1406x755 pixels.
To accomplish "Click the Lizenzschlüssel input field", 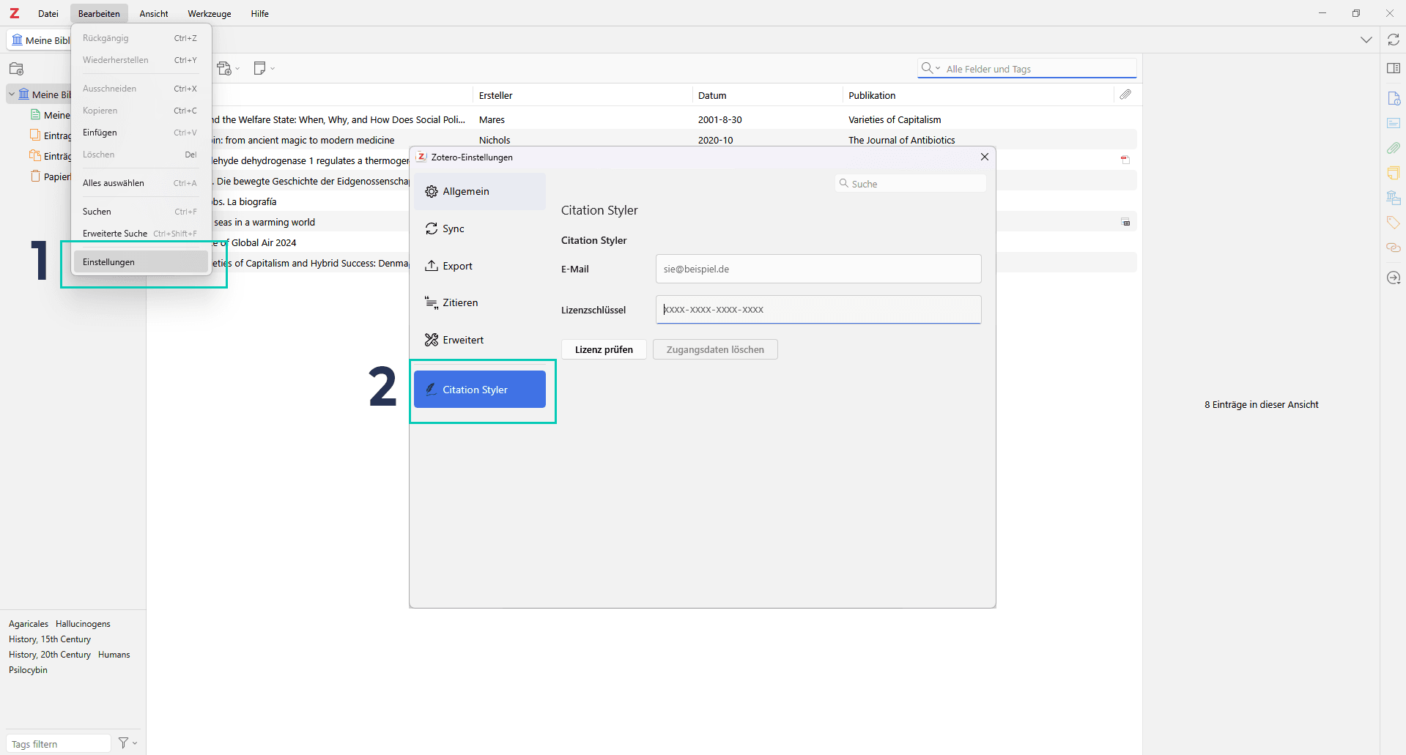I will tap(818, 310).
